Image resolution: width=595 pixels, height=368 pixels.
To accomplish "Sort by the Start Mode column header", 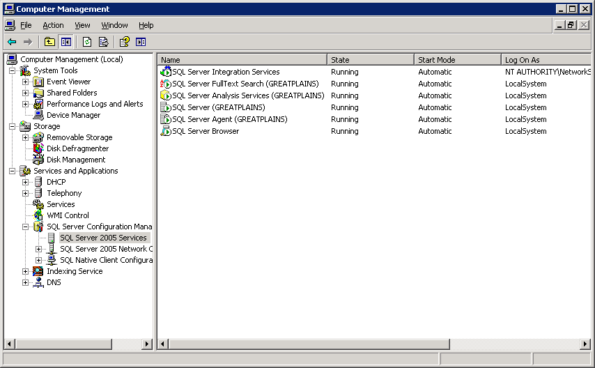I will [458, 60].
